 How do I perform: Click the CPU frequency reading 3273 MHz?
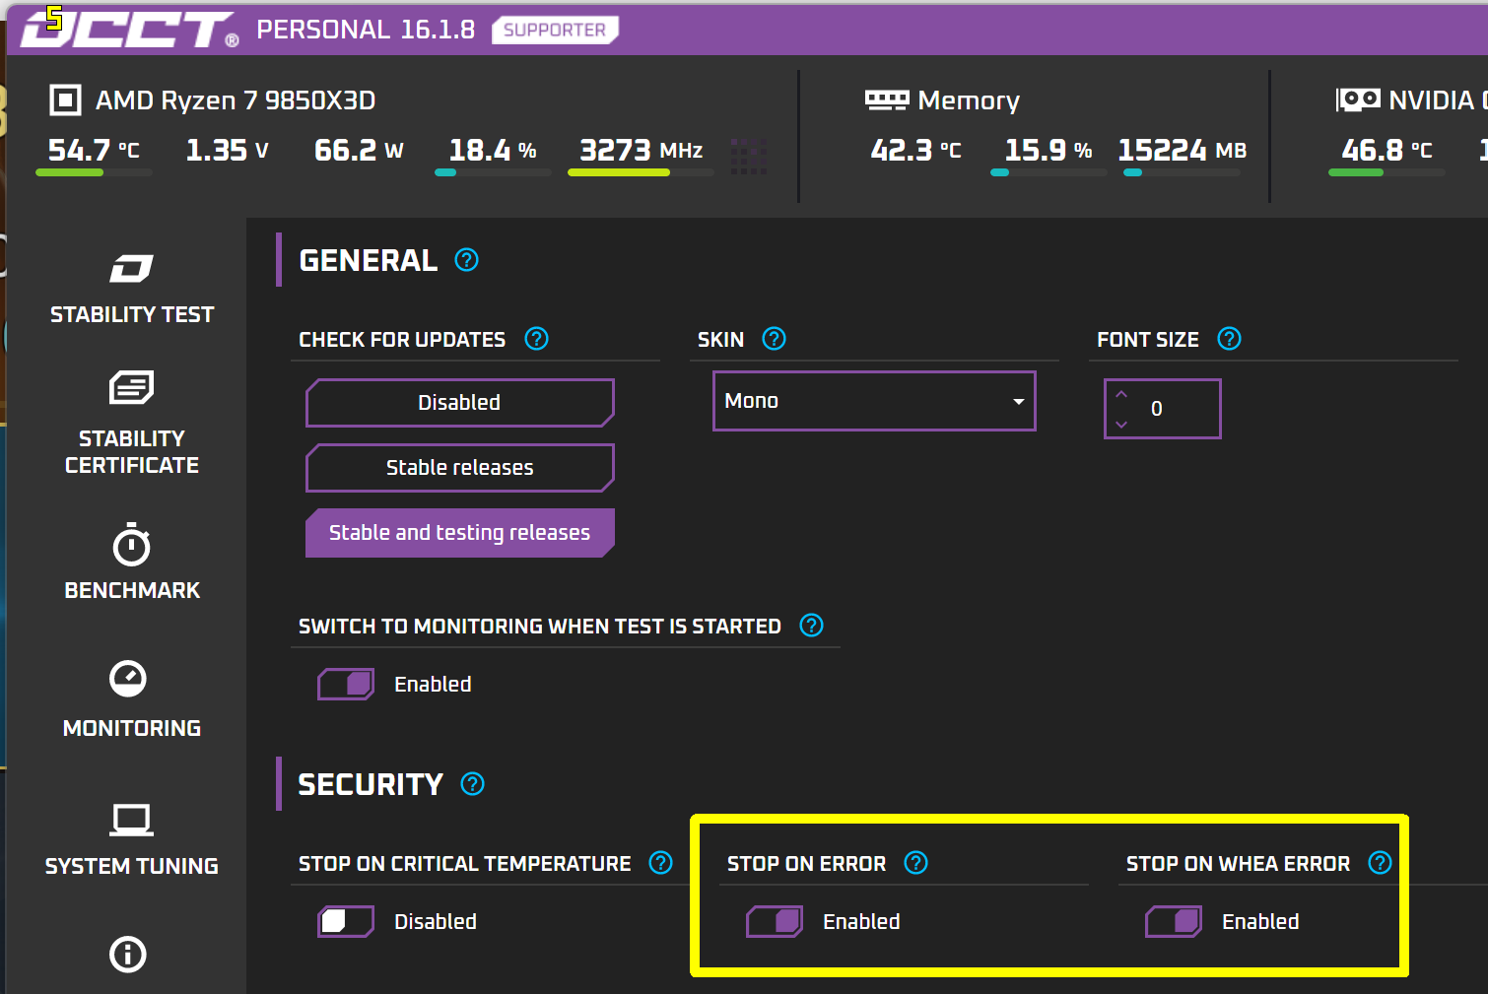(641, 151)
